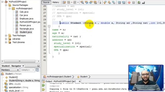Viewport: 165px width, 92px height.
Task: Click Source Packages folder icon
Action: click(10, 5)
